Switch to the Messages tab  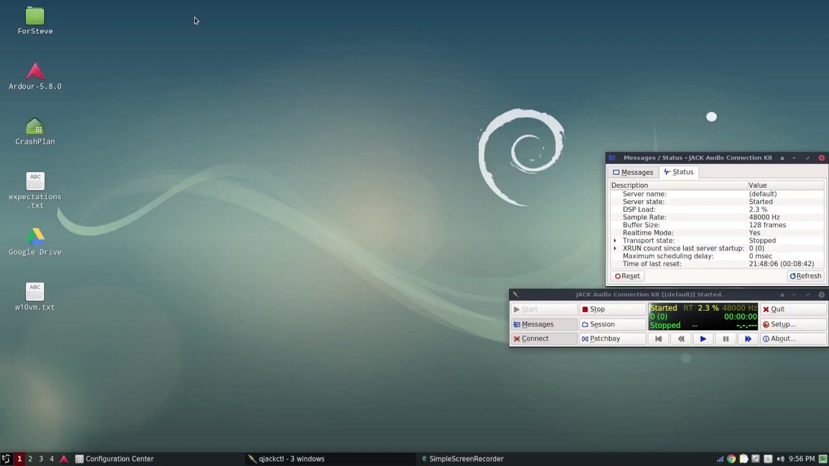[633, 172]
